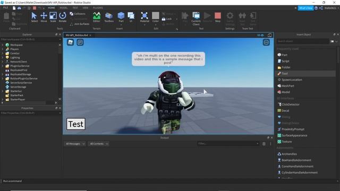
Task: Open the UI insert tool
Action: point(131,17)
